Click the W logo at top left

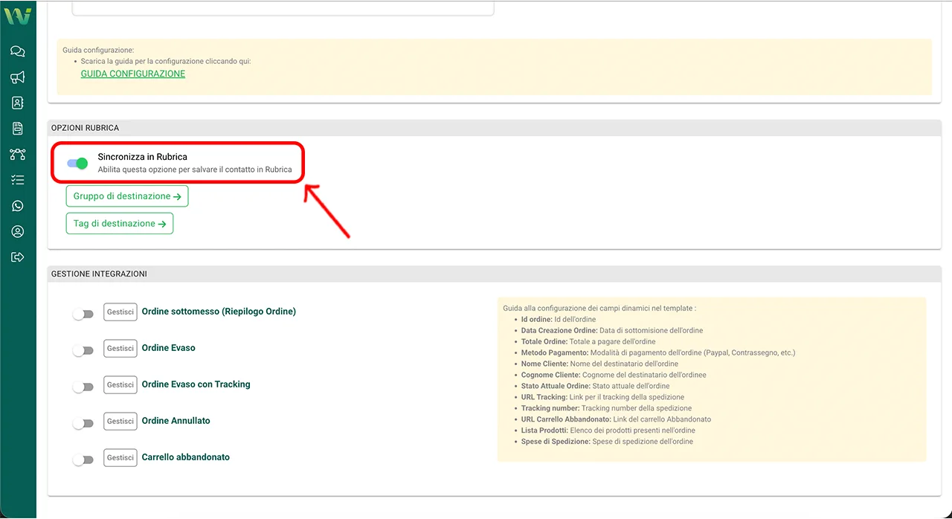18,16
